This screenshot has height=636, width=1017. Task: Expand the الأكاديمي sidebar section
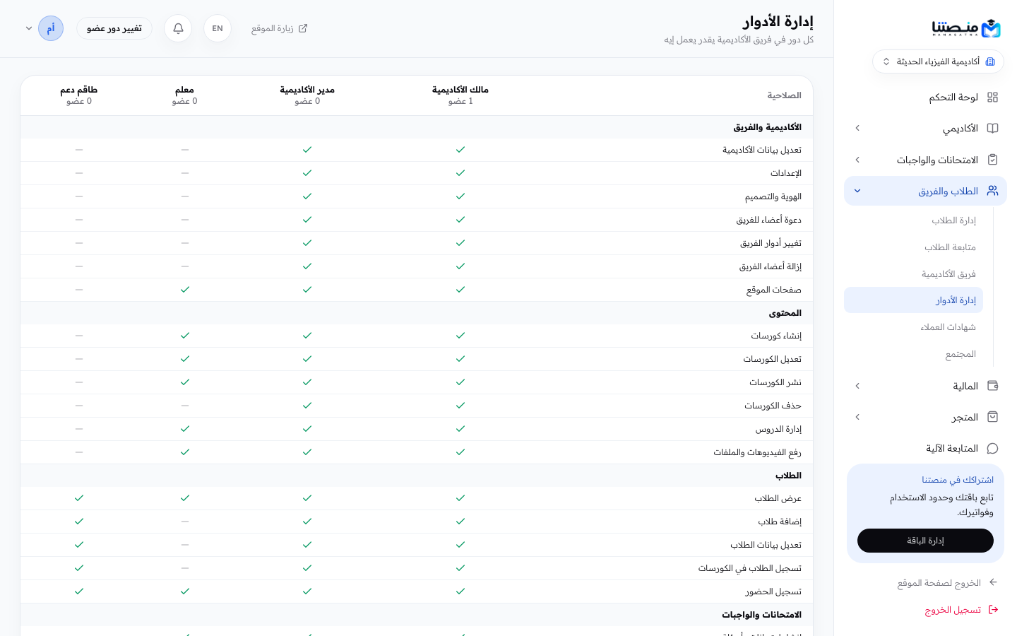point(857,129)
